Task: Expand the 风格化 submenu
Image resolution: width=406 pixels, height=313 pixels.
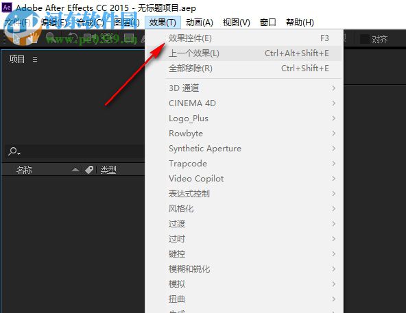Action: [x=244, y=208]
